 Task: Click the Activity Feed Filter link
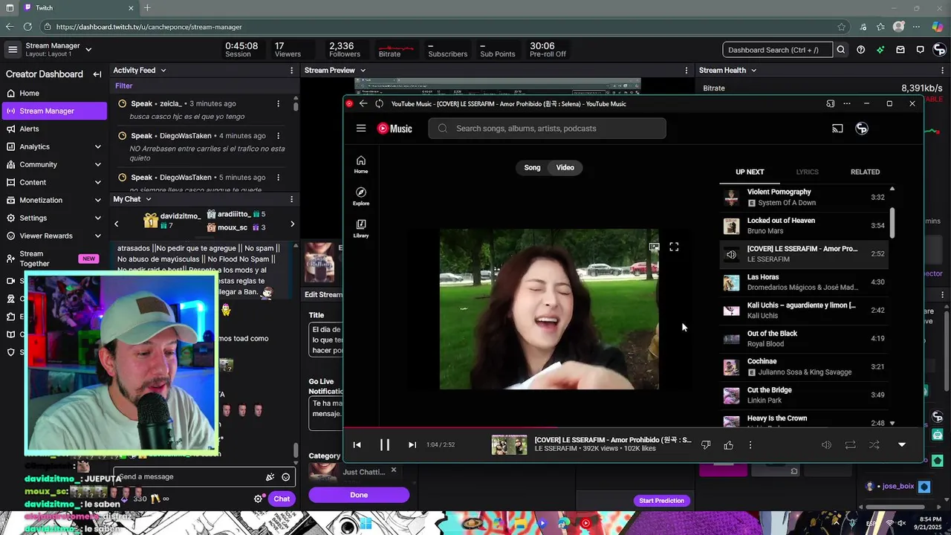tap(123, 86)
